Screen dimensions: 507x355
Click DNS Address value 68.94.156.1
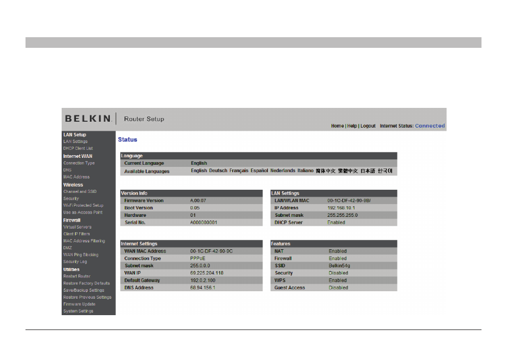click(x=202, y=288)
